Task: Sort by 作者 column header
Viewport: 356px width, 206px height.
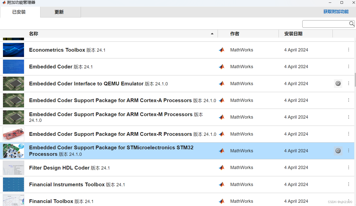Action: pyautogui.click(x=235, y=34)
